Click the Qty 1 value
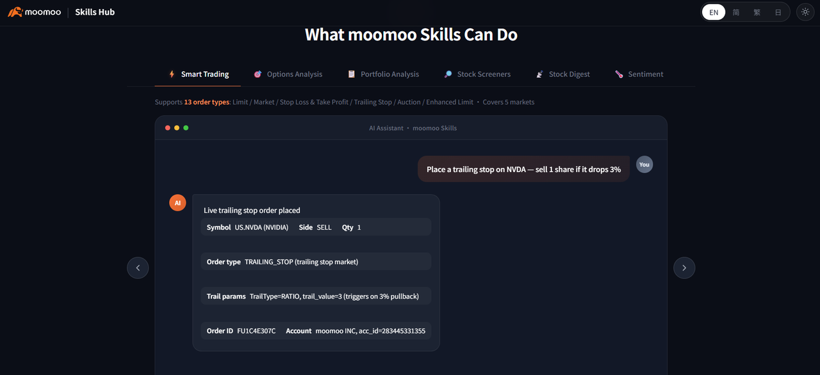Screen dimensions: 820x375 coord(359,227)
